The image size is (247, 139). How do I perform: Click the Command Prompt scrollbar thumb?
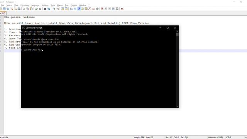(x=178, y=34)
